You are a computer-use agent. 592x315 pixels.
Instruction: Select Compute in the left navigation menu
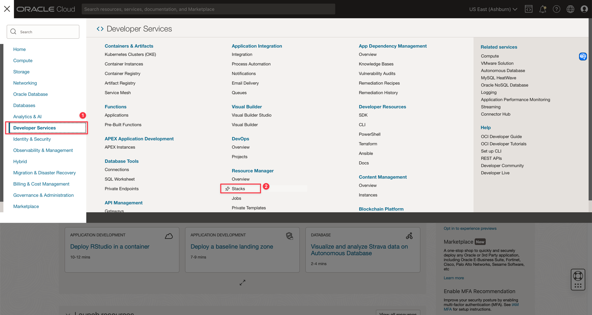pos(23,60)
